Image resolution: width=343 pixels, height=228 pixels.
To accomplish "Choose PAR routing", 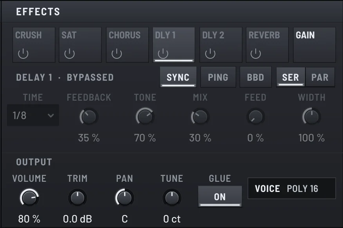I will point(320,77).
